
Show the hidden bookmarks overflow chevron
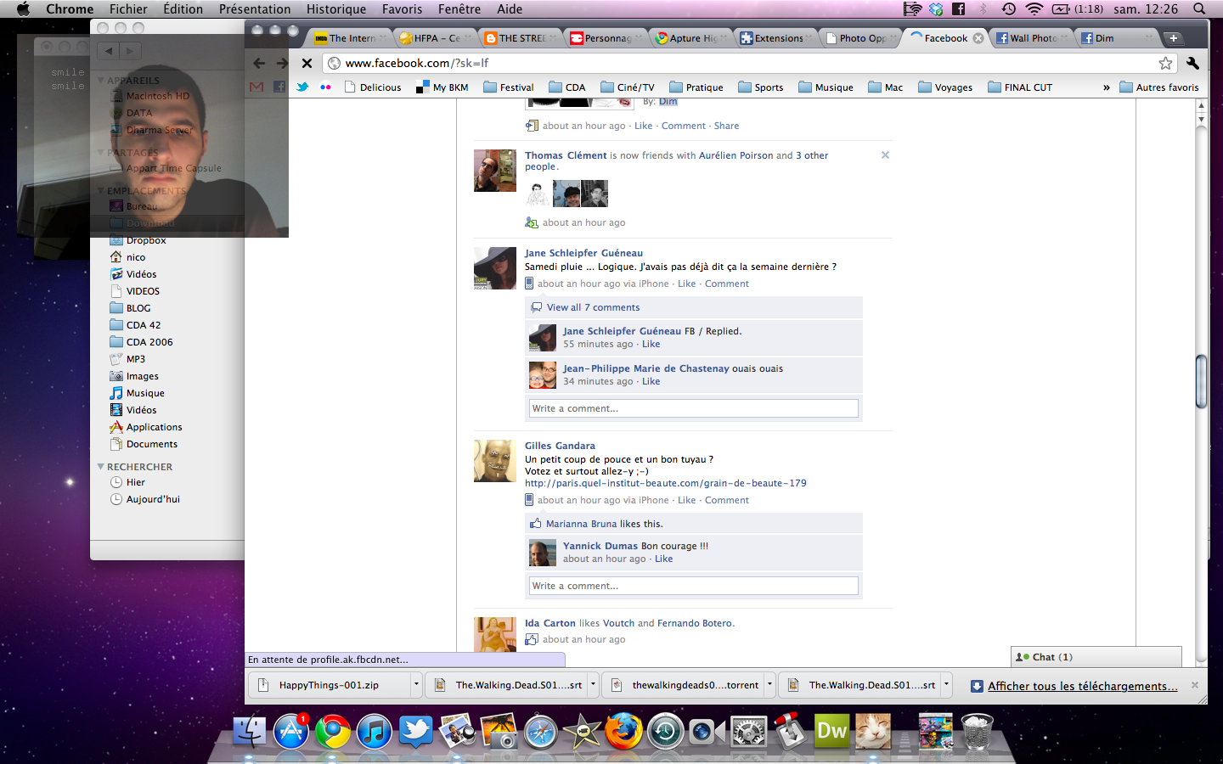pos(1106,87)
